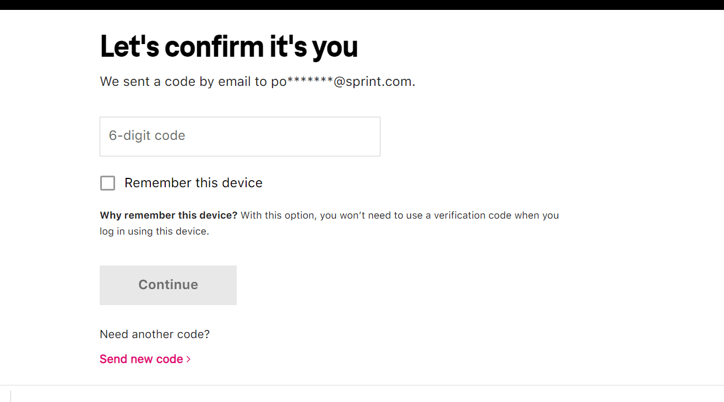Click the words "verification code" in the explanation

[472, 215]
